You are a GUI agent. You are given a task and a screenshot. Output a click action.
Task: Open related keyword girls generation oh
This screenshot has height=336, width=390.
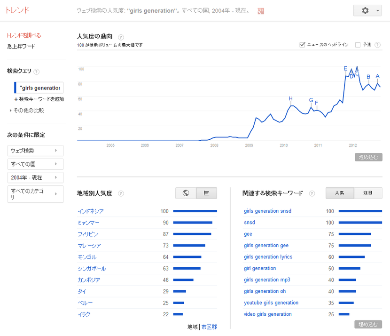[x=265, y=291]
